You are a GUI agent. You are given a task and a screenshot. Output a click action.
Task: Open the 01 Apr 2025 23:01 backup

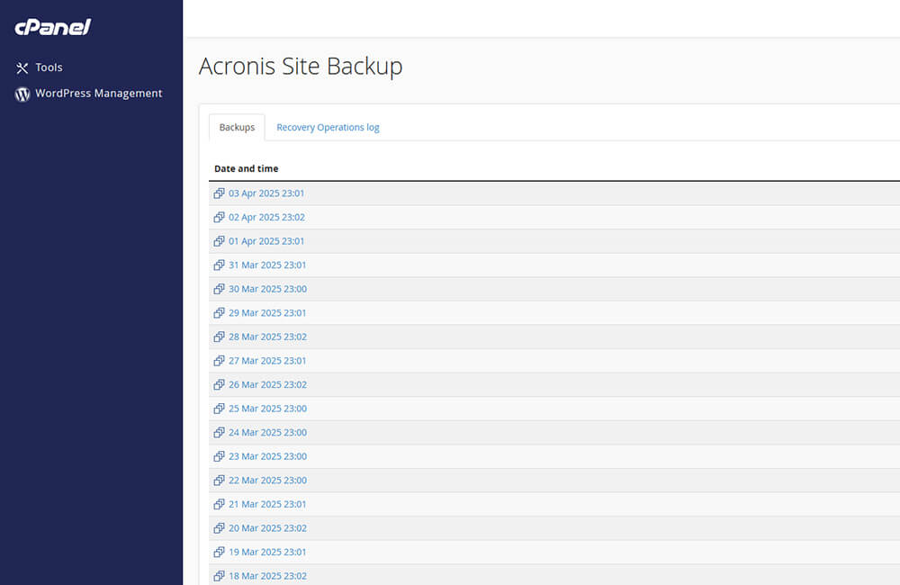(266, 241)
